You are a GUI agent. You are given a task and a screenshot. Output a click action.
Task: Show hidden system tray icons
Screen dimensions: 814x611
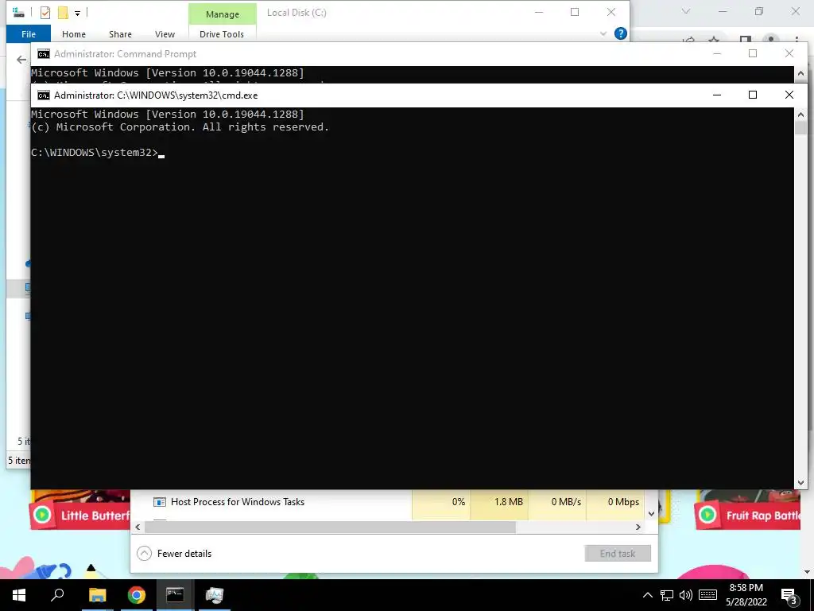click(647, 595)
